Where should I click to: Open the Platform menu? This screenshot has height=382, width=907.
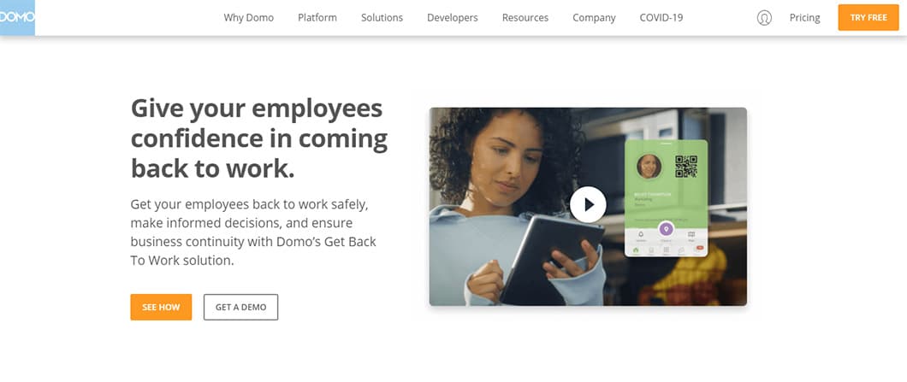tap(317, 18)
